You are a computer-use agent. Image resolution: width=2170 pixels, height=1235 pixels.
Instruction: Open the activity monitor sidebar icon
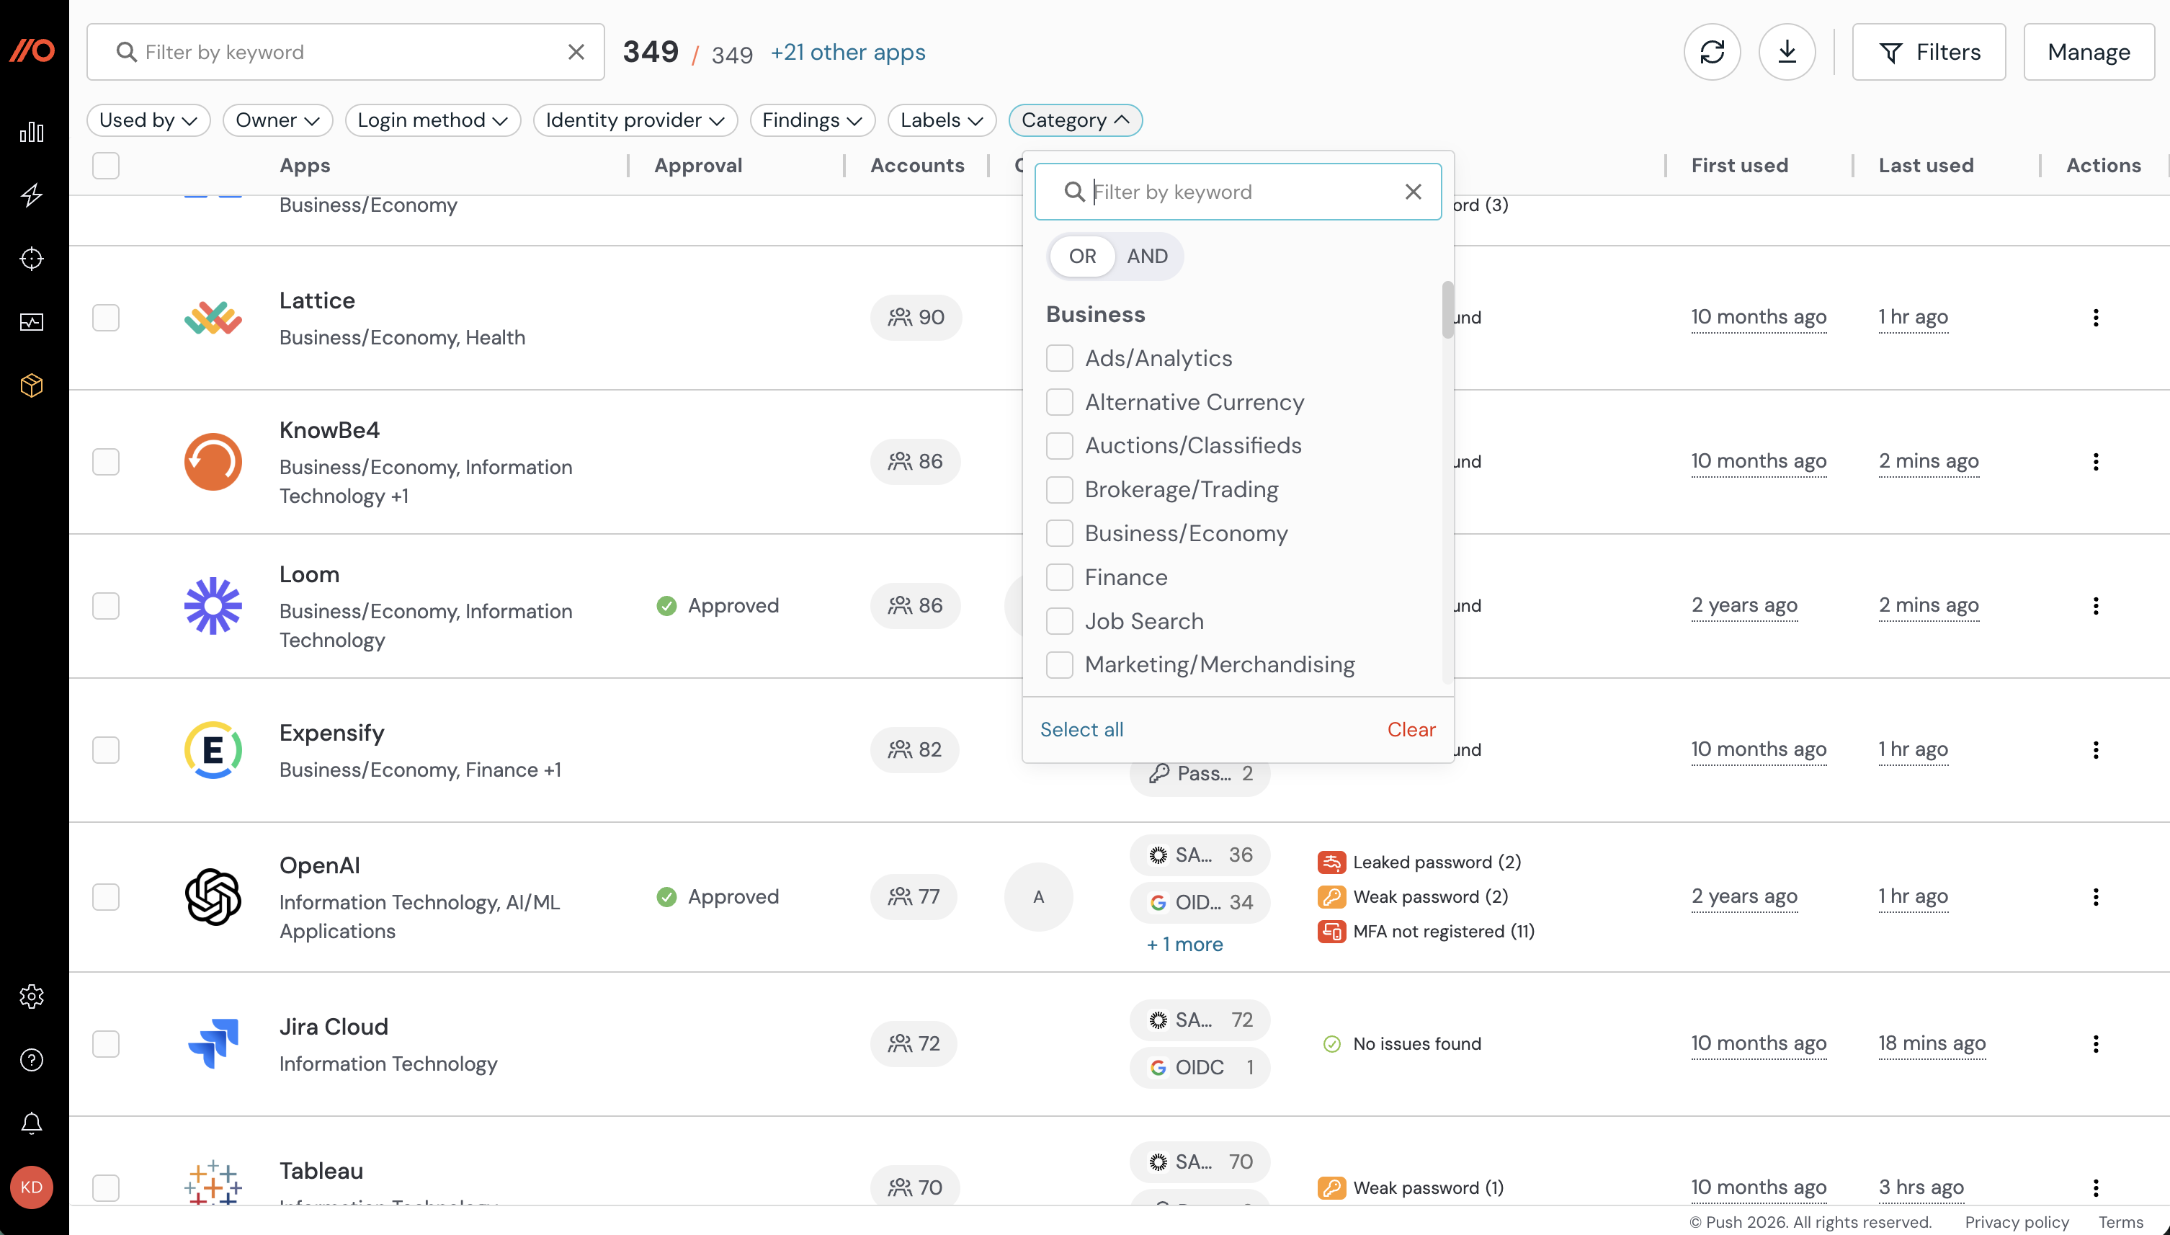(32, 322)
